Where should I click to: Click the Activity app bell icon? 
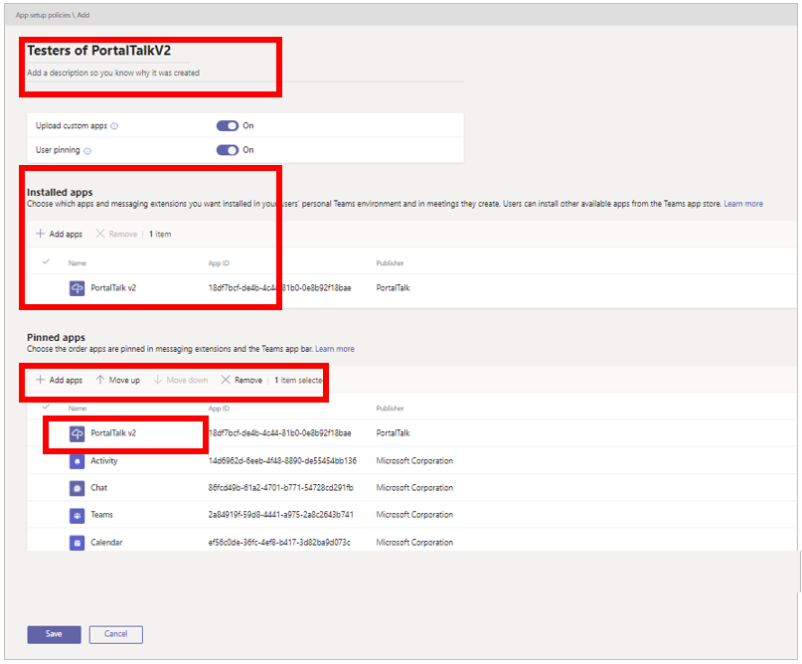pos(77,461)
